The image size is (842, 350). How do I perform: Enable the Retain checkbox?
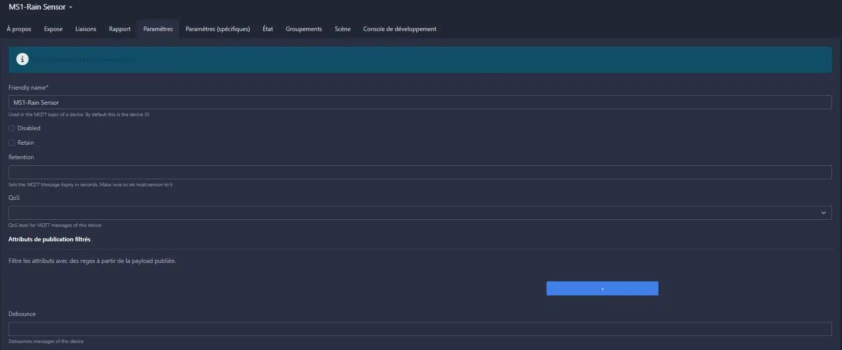[x=12, y=143]
